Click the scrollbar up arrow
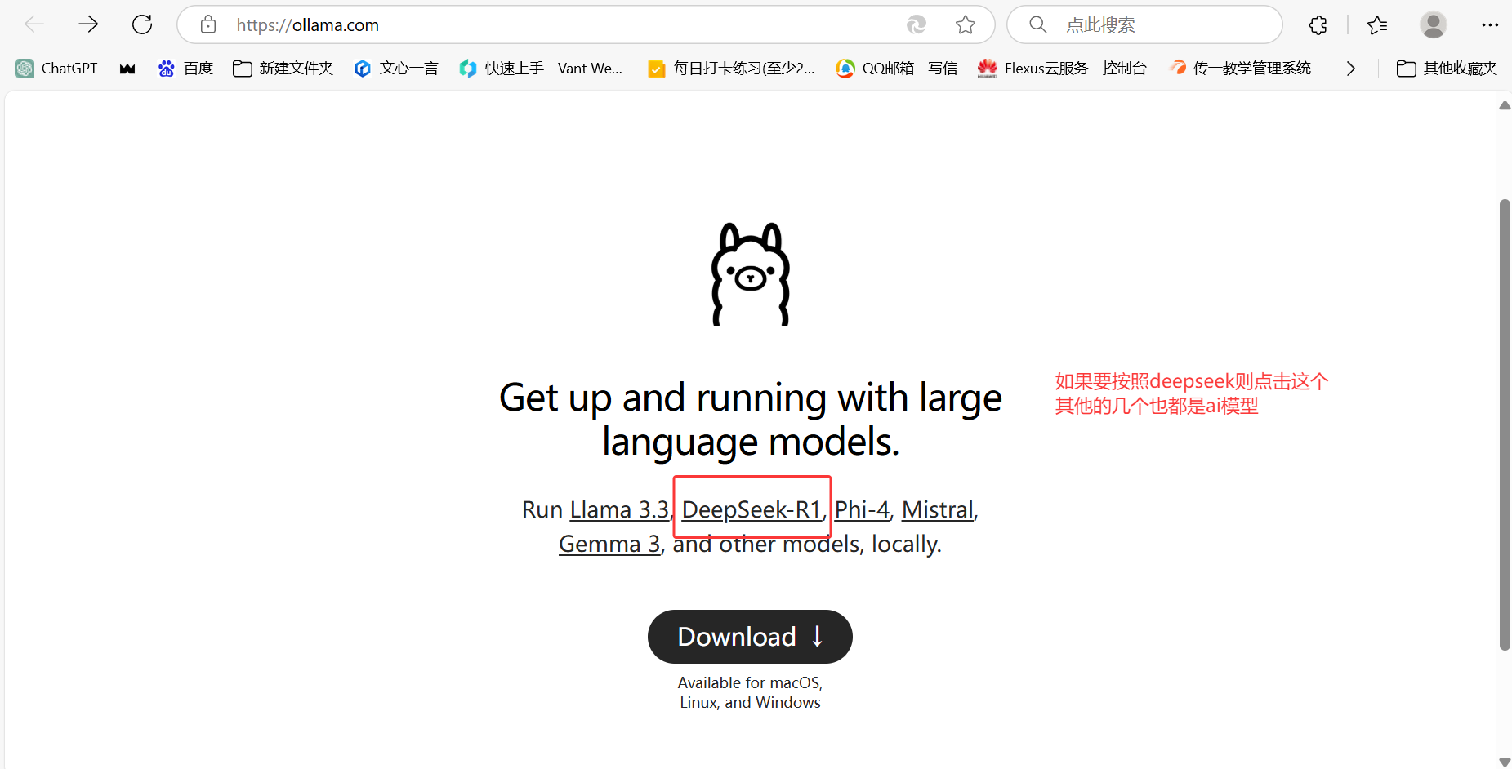This screenshot has height=769, width=1512. (1505, 105)
